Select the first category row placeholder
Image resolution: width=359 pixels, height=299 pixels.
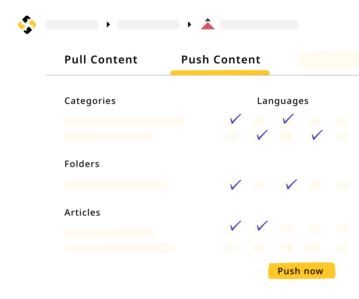124,122
